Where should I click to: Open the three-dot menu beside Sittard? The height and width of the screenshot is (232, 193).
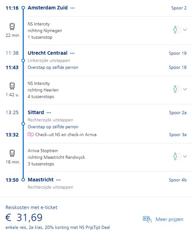[49, 113]
